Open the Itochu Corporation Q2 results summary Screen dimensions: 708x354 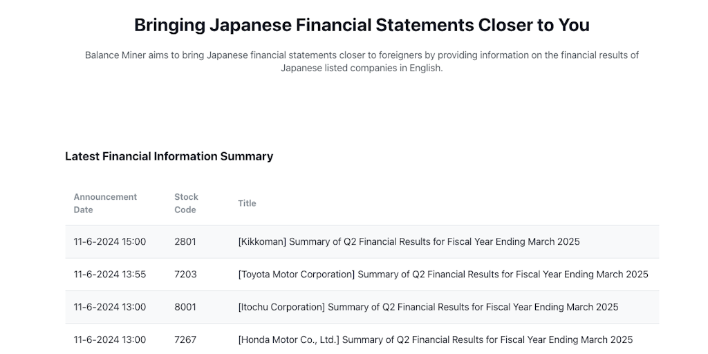coord(428,307)
